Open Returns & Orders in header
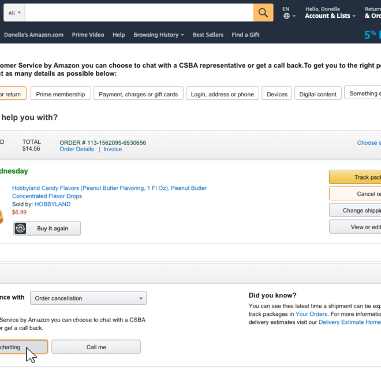This screenshot has height=381, width=381. point(373,13)
